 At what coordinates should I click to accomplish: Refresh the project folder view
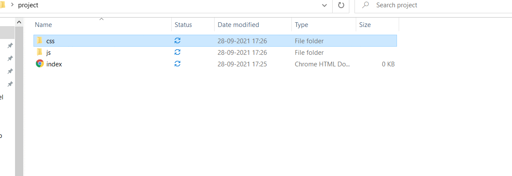(341, 5)
